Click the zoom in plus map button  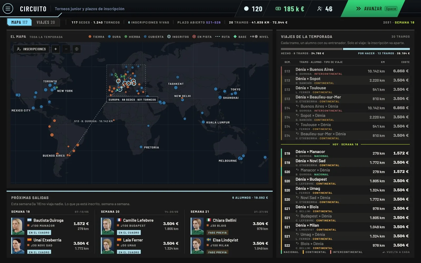point(56,49)
